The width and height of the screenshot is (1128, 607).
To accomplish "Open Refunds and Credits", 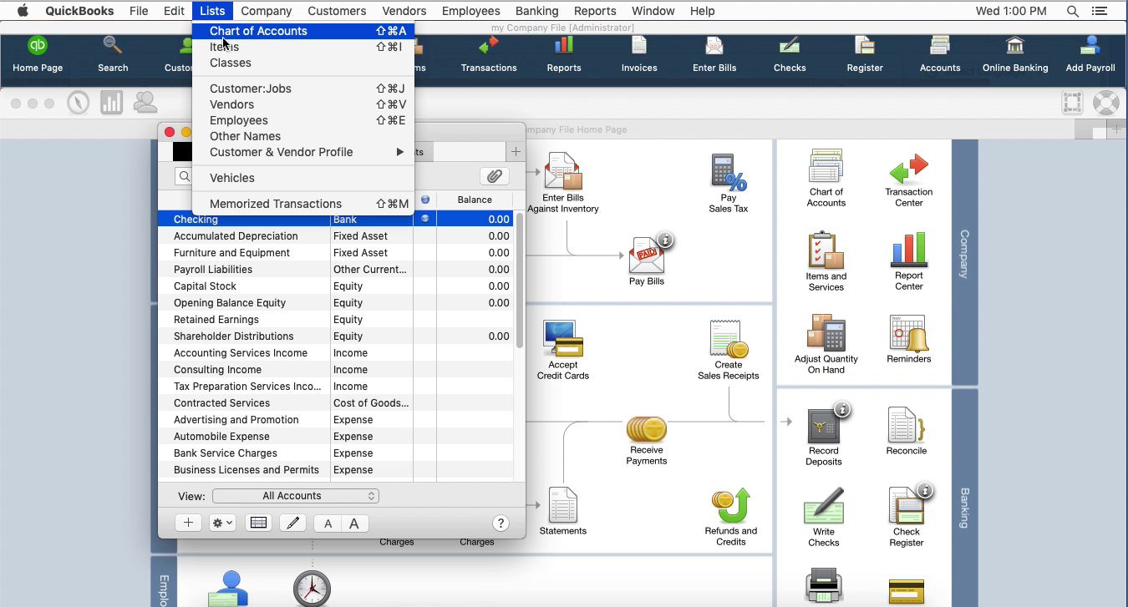I will click(x=731, y=517).
